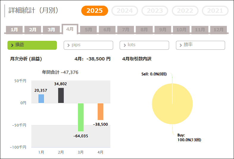Viewport: 234px width, 159px height.
Task: Select the green March bar -64,035
Action: click(81, 117)
